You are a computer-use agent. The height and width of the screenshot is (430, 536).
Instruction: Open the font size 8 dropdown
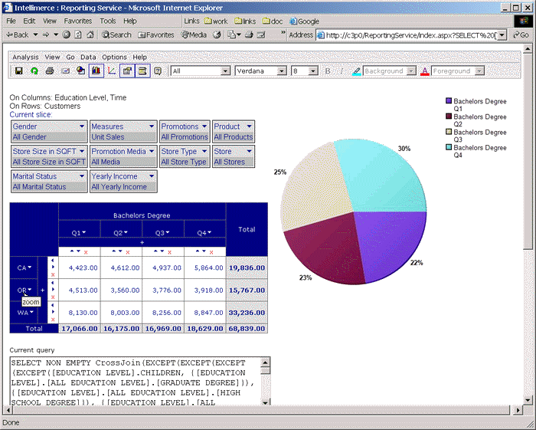pyautogui.click(x=312, y=71)
